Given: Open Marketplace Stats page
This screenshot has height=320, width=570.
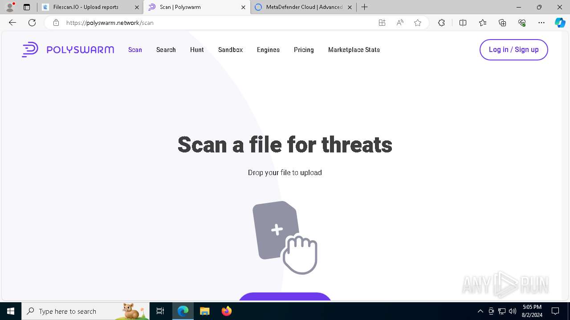Looking at the screenshot, I should pyautogui.click(x=354, y=50).
